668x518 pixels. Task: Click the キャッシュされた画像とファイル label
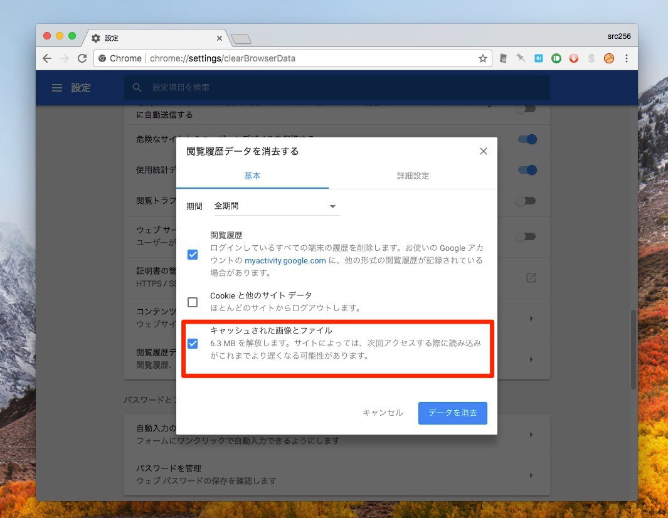(271, 330)
